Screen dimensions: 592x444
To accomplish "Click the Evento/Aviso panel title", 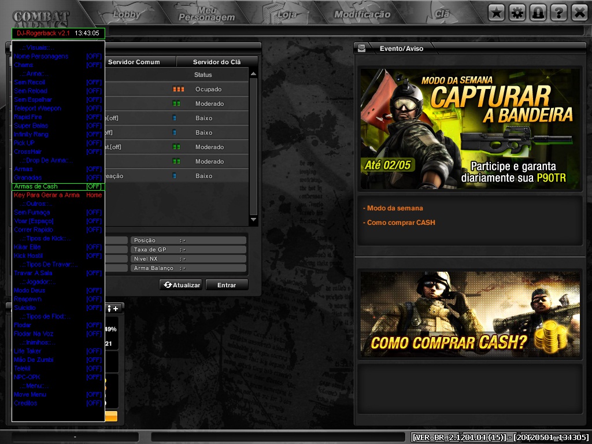I will [401, 49].
